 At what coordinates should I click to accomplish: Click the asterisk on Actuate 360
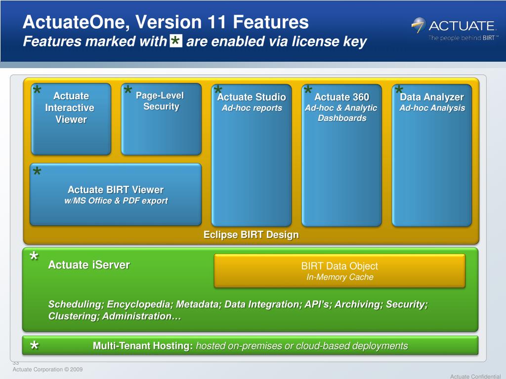click(x=308, y=90)
